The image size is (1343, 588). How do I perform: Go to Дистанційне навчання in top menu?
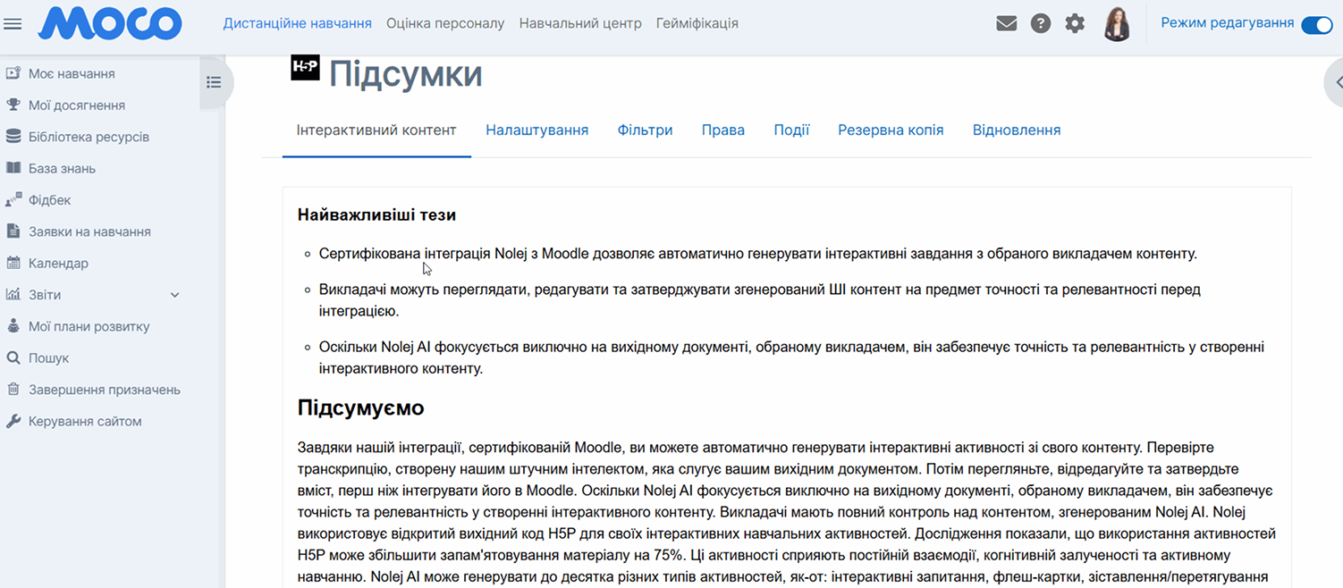tap(297, 23)
